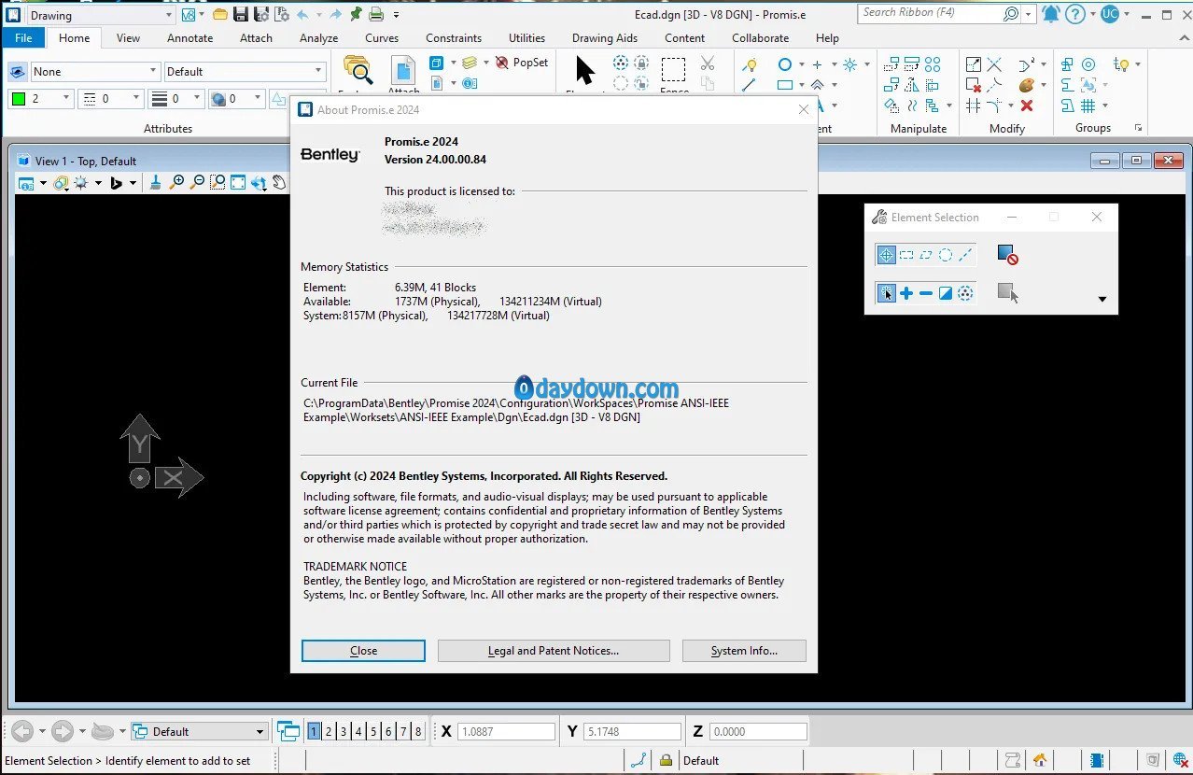The width and height of the screenshot is (1193, 775).
Task: Open the Default template dropdown in Attributes
Action: click(245, 71)
